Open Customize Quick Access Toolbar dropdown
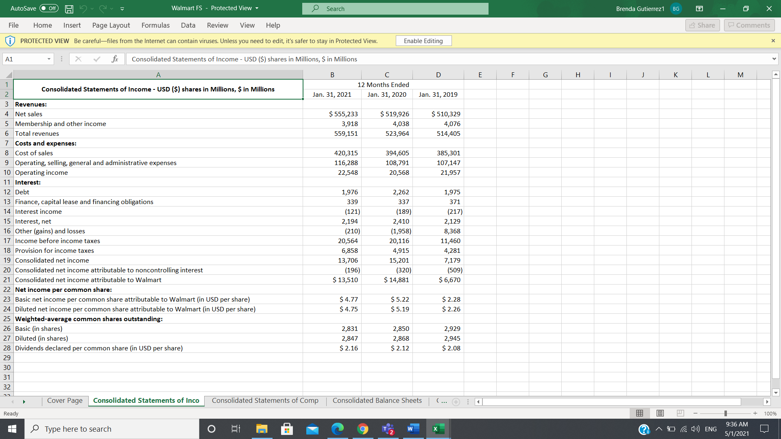 [x=122, y=9]
